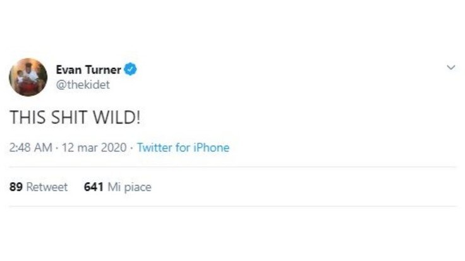
Task: Click the bold 89 count
Action: tap(16, 187)
